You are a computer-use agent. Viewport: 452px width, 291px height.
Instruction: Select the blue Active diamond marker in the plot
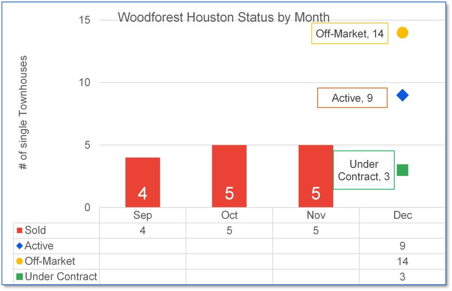402,95
